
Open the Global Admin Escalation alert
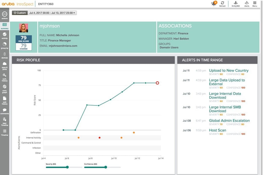[229, 121]
